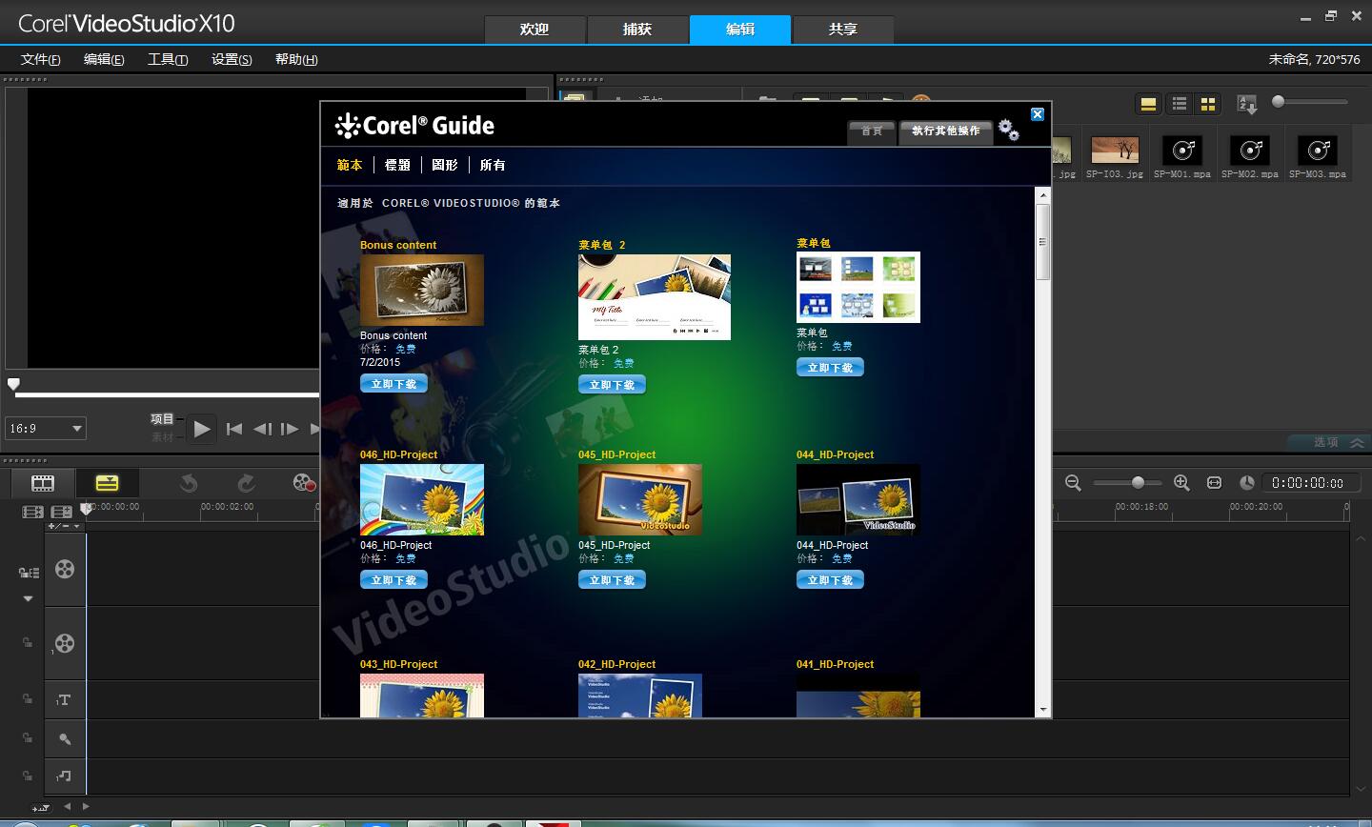Select 所有 tab in Corel Guide
The width and height of the screenshot is (1372, 827).
493,165
